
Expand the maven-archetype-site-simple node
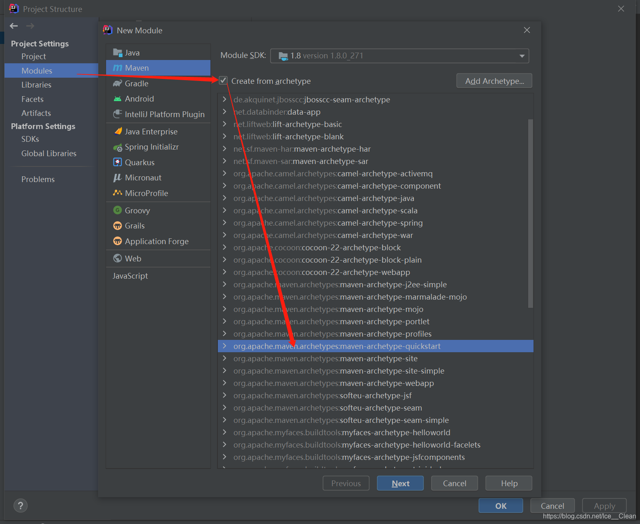pos(224,371)
